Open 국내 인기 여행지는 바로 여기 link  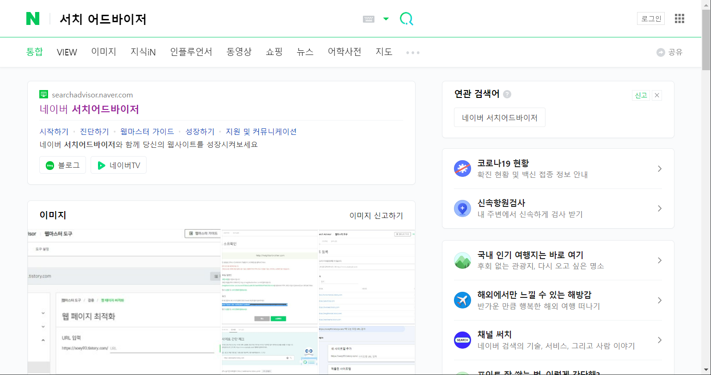530,255
